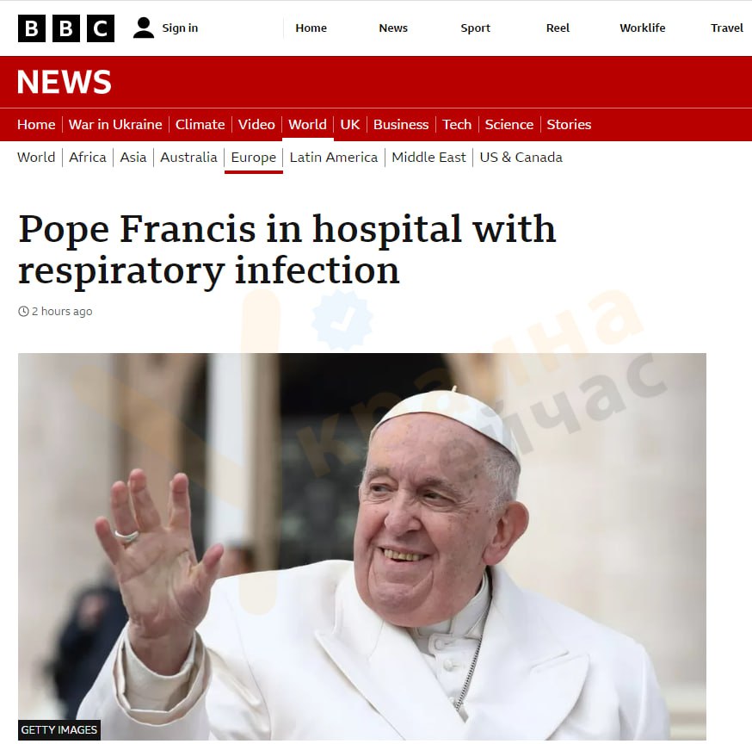Switch to War in Ukraine section

tap(115, 124)
